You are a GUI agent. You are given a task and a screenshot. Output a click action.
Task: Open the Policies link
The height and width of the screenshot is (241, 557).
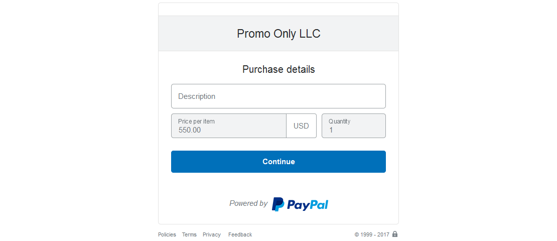pyautogui.click(x=167, y=234)
